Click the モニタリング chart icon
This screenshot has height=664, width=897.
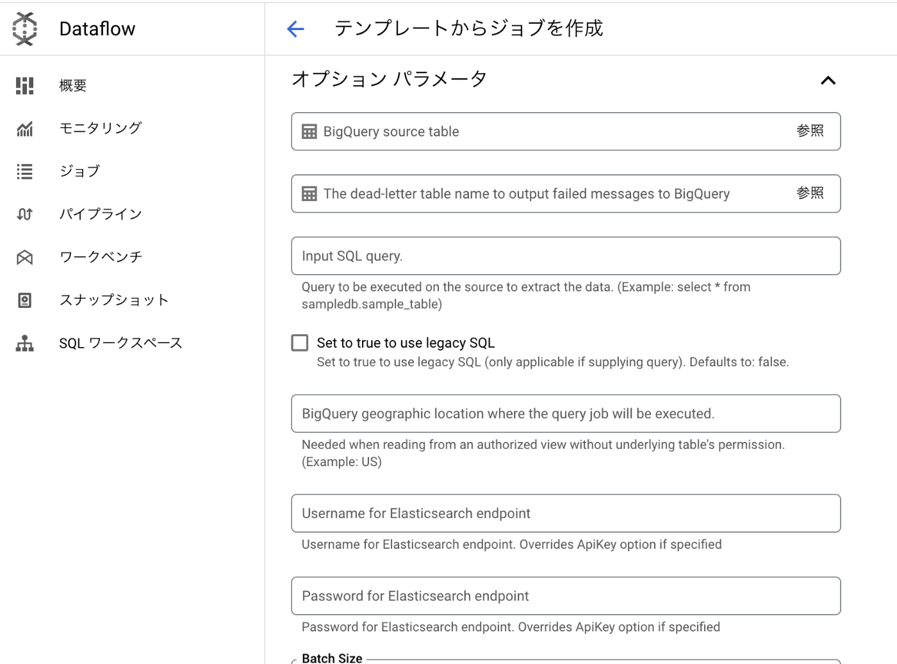click(x=24, y=129)
